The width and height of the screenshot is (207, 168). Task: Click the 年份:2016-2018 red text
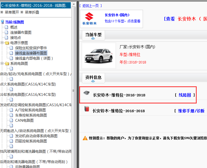point(133,62)
